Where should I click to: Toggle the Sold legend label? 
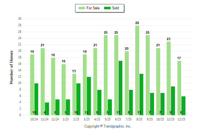point(116,8)
